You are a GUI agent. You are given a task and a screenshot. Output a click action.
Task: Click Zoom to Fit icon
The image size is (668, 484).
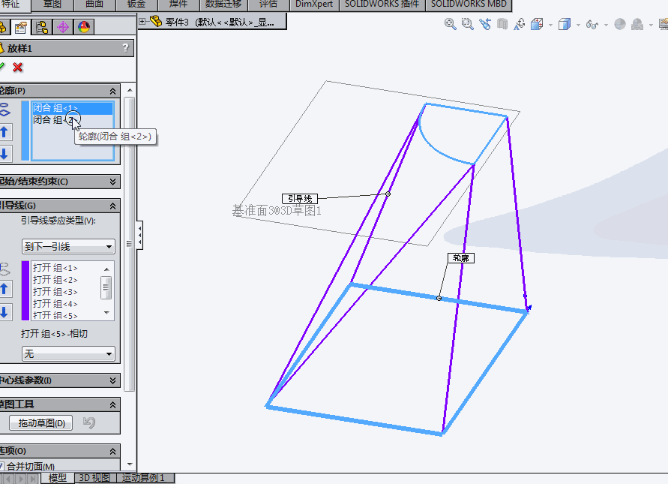coord(451,24)
